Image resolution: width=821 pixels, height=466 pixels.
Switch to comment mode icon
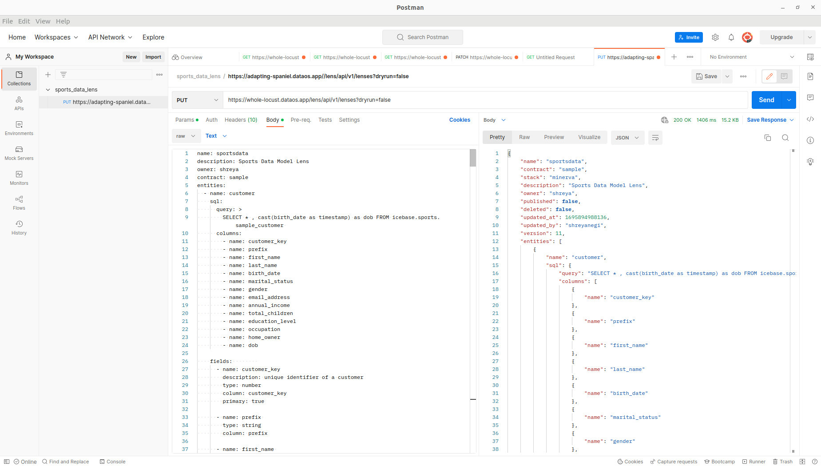[x=784, y=76]
